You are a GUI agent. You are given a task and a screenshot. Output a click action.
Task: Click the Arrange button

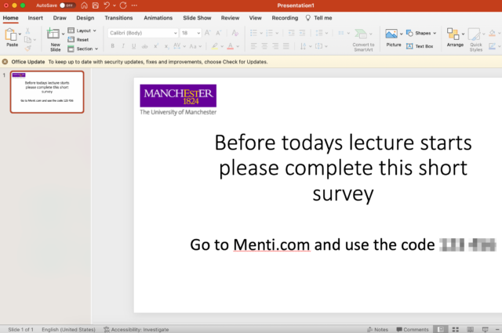pyautogui.click(x=455, y=38)
